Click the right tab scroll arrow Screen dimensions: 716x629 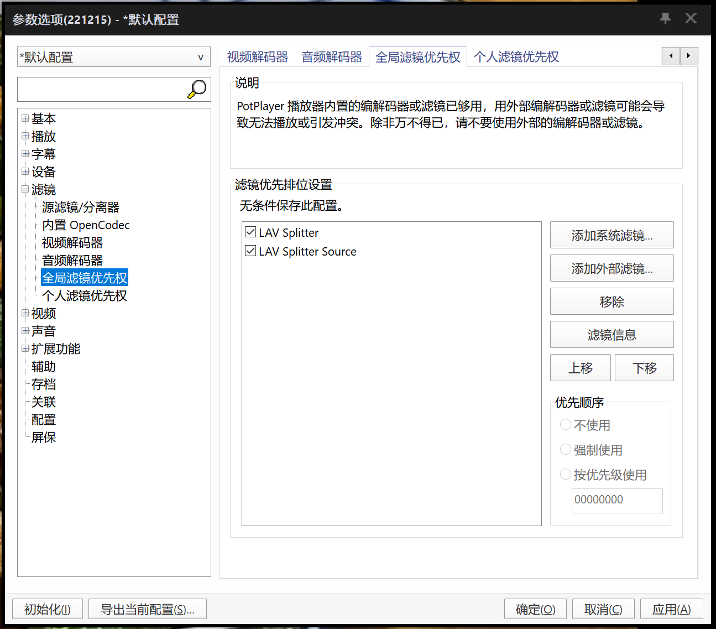689,56
